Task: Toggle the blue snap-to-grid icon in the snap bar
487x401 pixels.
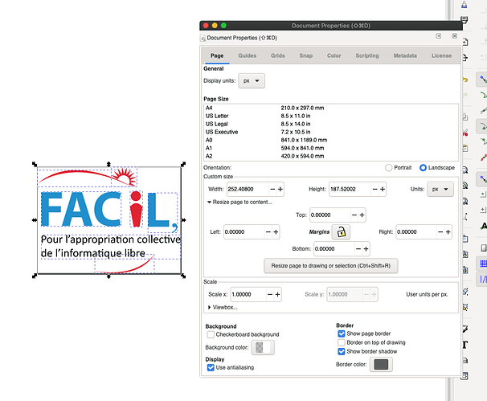Action: 483,264
